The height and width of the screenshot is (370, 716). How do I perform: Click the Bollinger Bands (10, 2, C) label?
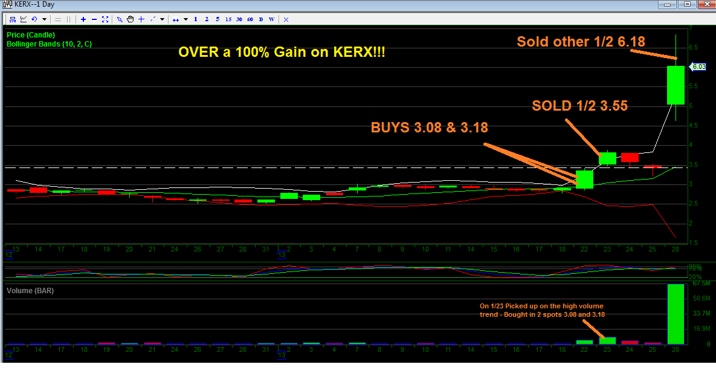point(49,44)
